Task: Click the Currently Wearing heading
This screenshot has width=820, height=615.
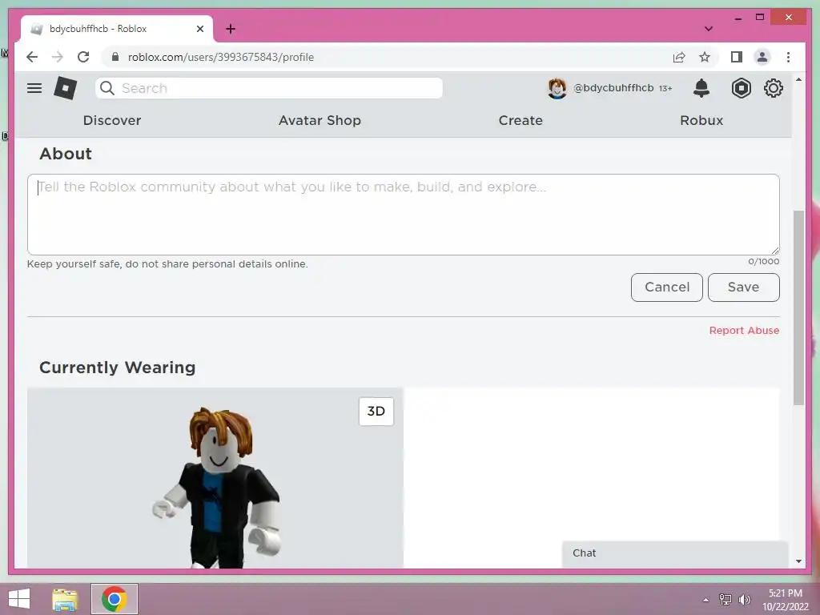Action: click(117, 367)
